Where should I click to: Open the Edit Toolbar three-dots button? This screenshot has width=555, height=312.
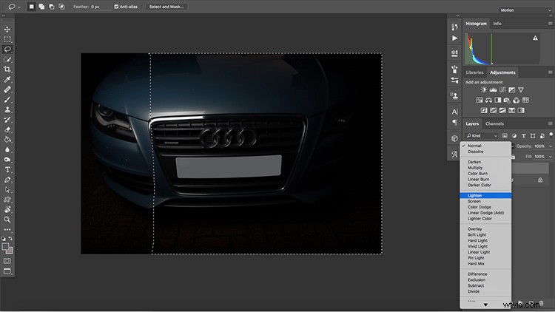click(x=7, y=230)
